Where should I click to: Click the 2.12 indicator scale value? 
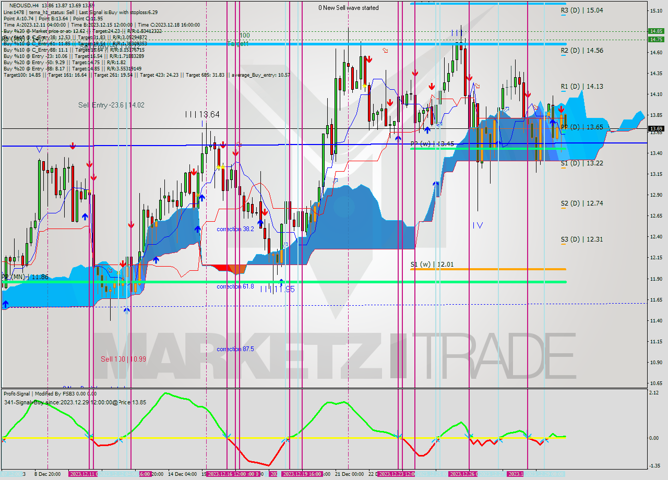click(x=654, y=393)
